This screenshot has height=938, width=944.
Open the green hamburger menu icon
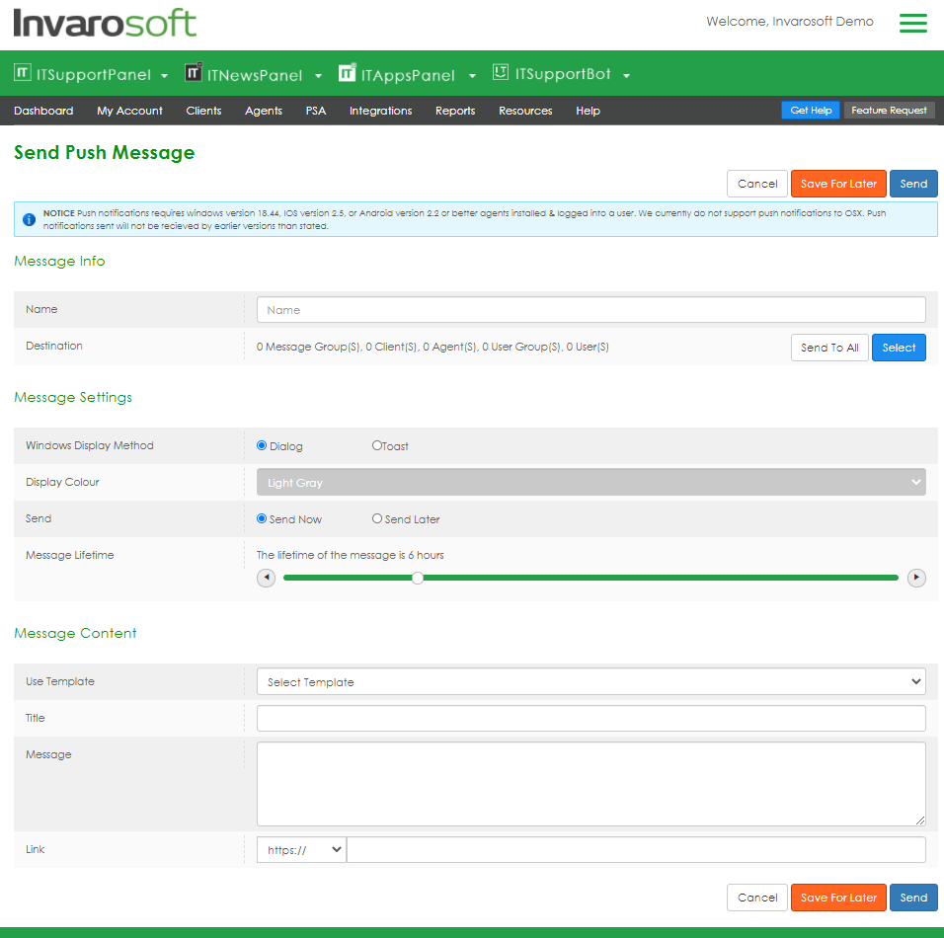pyautogui.click(x=912, y=23)
